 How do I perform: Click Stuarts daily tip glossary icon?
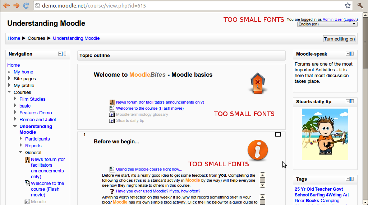click(112, 120)
